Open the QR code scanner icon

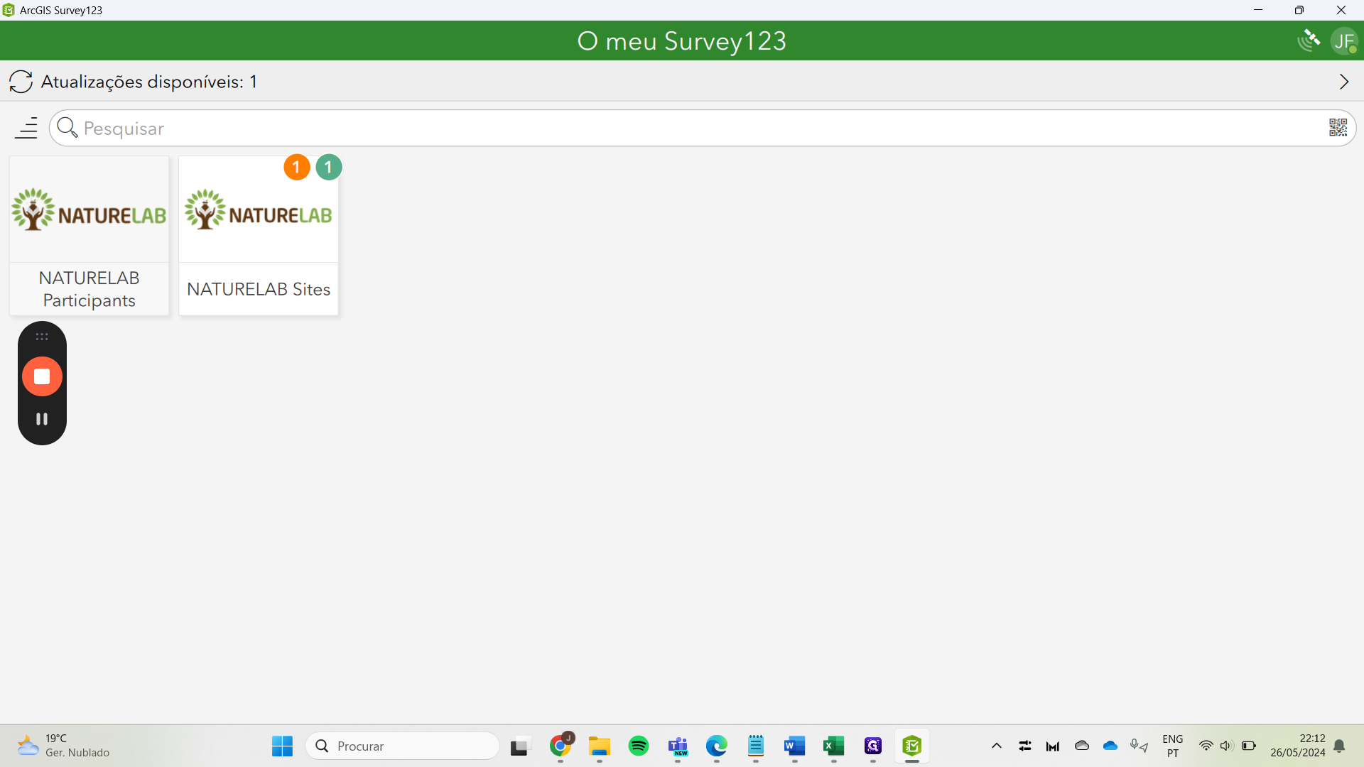click(1338, 128)
